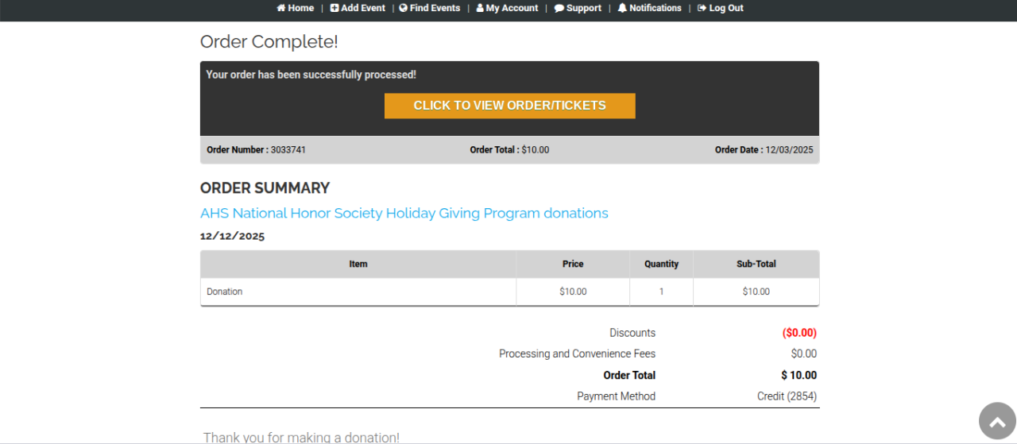Click the CLICK TO VIEW ORDER/TICKETS button
Viewport: 1017px width, 444px height.
click(509, 106)
